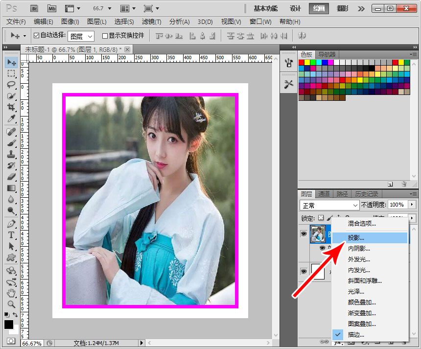Swap foreground and background colors
The image size is (421, 349).
[x=15, y=315]
